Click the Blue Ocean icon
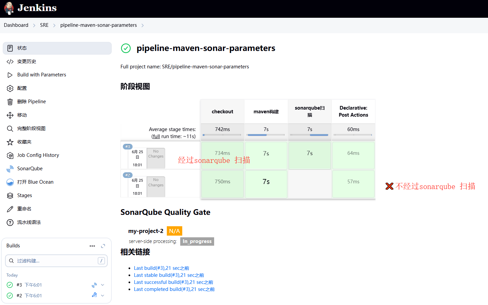 tap(10, 182)
